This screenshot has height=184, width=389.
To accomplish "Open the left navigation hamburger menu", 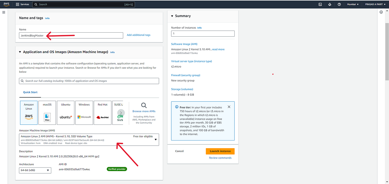I will 4,12.
